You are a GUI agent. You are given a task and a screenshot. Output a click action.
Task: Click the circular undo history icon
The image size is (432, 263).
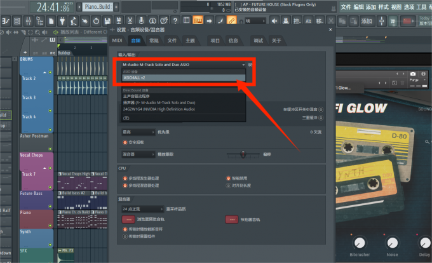pos(96,21)
